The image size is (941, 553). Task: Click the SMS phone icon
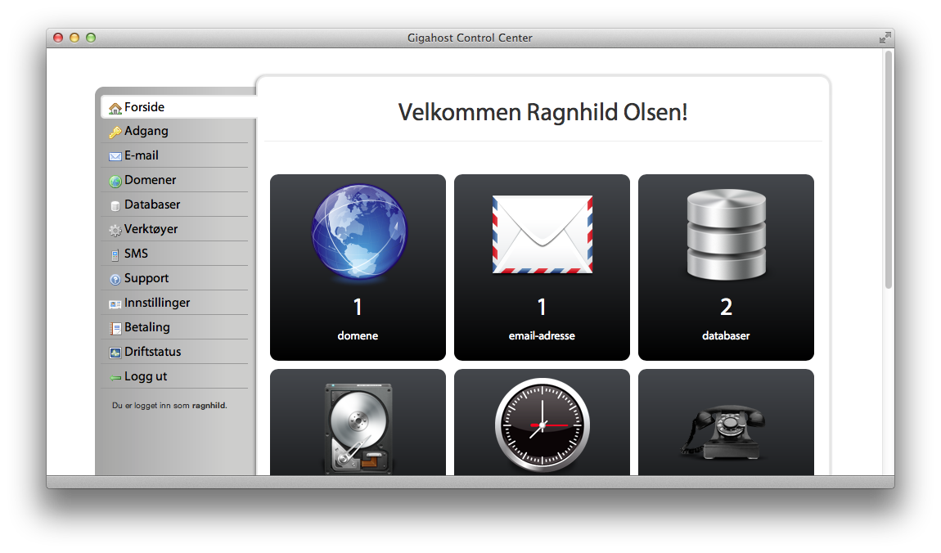pyautogui.click(x=115, y=255)
